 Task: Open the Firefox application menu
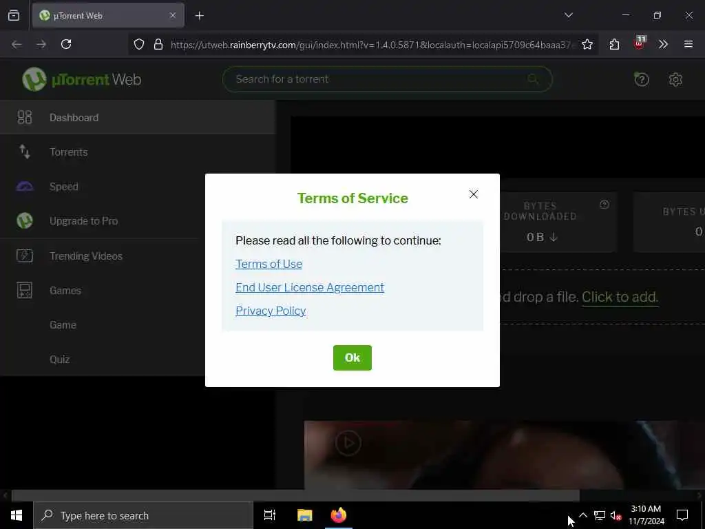point(688,44)
